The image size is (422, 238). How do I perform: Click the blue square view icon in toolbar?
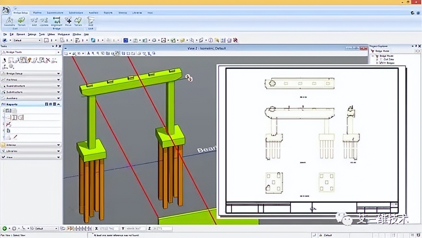126,40
